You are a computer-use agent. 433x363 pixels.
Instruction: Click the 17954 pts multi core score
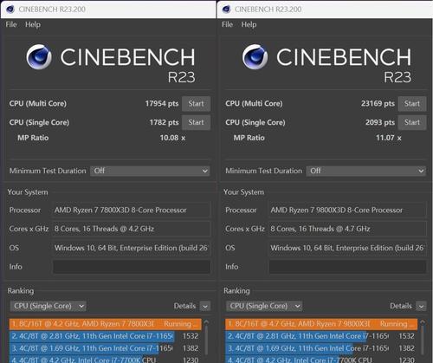click(x=162, y=104)
